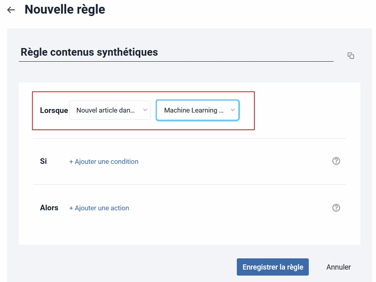The width and height of the screenshot is (376, 282).
Task: Click the Nouvelle règle page heading
Action: (65, 10)
